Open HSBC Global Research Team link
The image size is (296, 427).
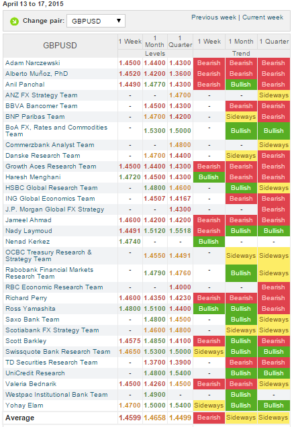[x=52, y=188]
